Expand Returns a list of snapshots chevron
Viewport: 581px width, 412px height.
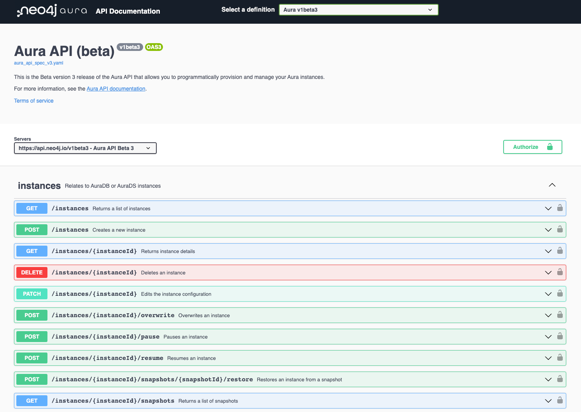[548, 401]
